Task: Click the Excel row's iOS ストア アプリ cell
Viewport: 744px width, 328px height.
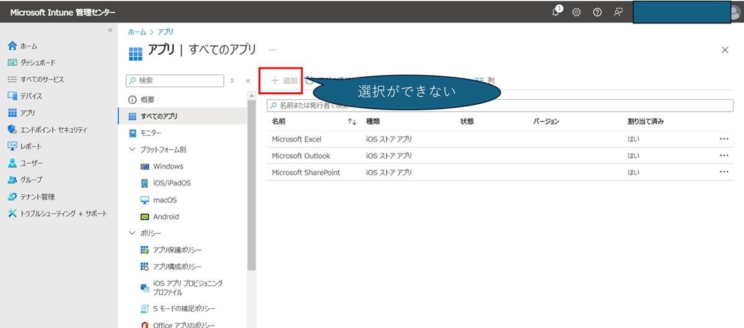Action: (389, 139)
